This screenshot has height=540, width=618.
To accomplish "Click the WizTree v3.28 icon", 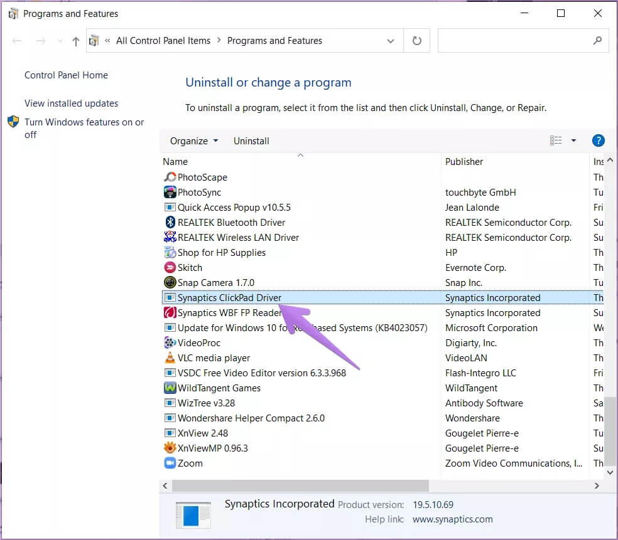I will point(170,403).
